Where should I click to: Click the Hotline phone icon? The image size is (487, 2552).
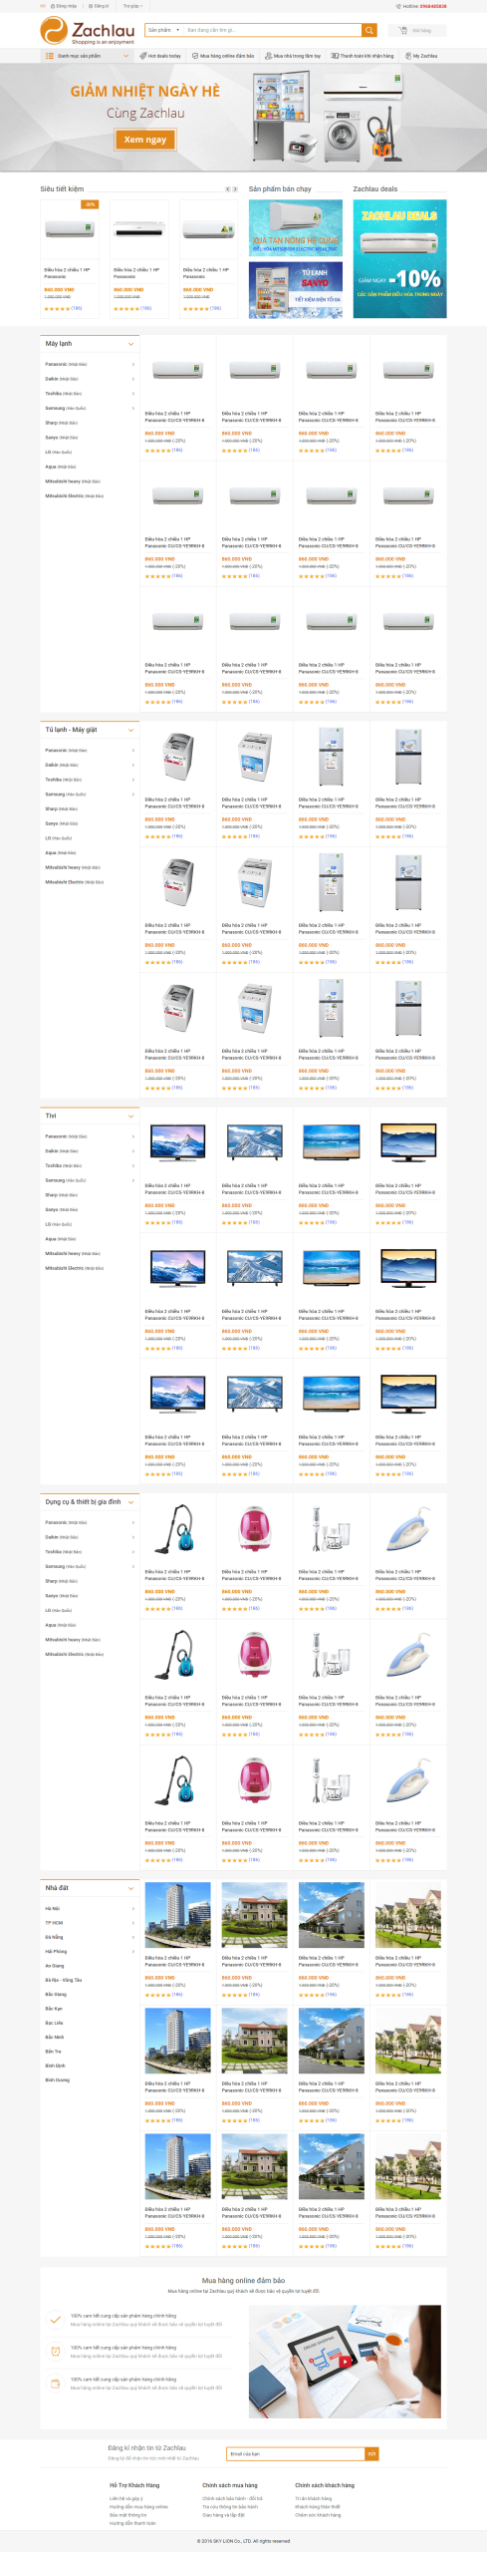(x=397, y=6)
